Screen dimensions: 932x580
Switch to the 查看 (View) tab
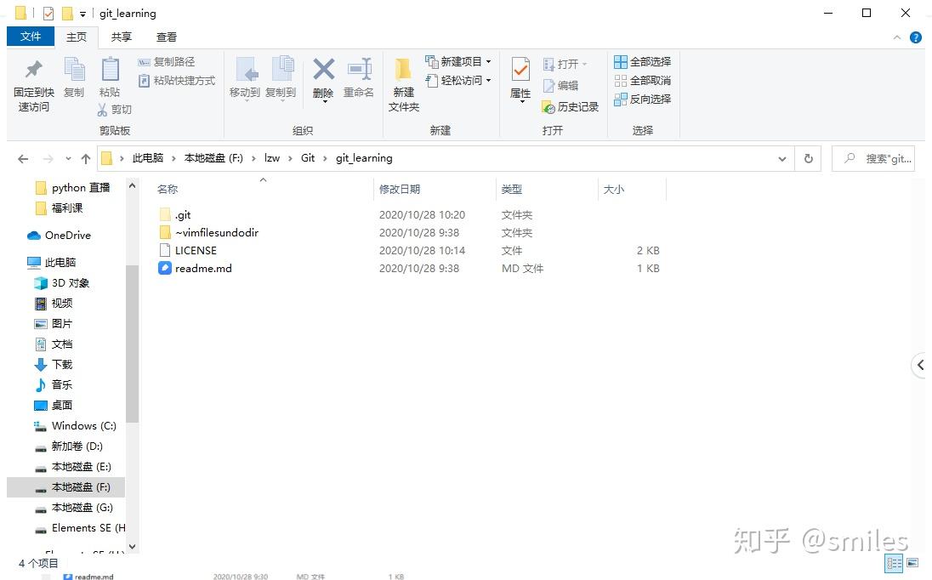[x=166, y=37]
